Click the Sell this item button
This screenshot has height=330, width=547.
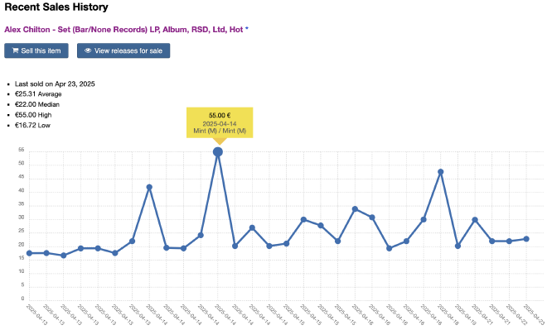coord(36,50)
